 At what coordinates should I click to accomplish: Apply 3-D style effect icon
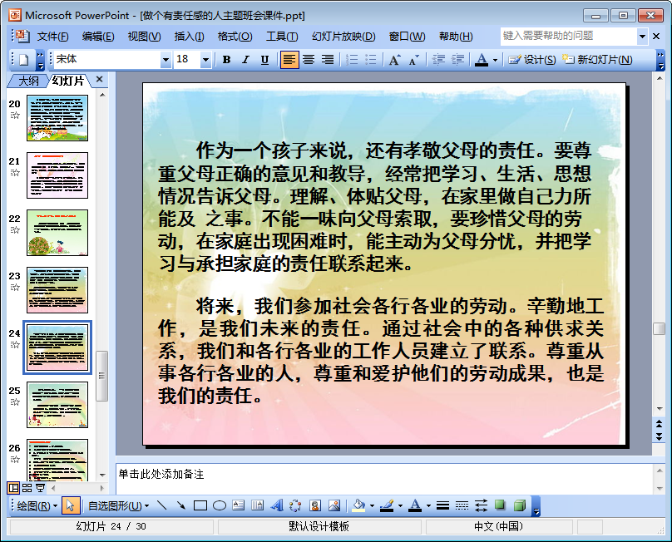[519, 505]
